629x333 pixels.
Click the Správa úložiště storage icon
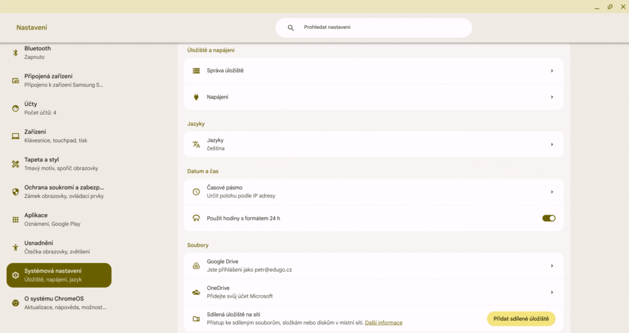(x=197, y=71)
